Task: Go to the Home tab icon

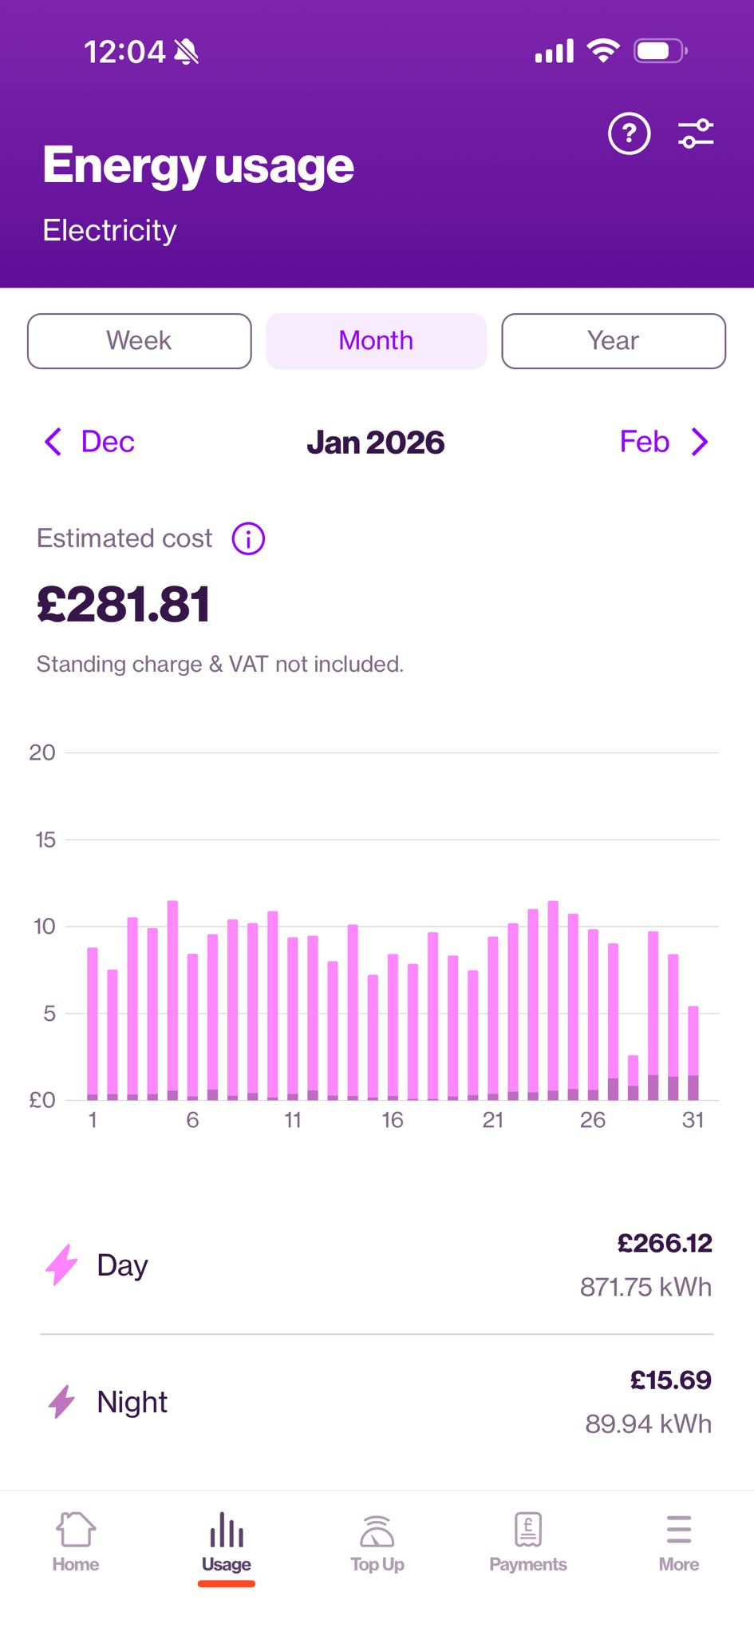Action: coord(76,1530)
